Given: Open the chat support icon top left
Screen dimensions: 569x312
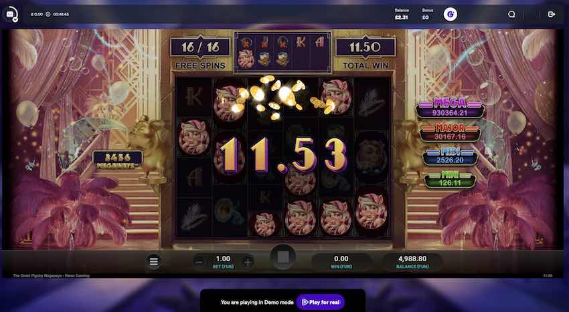Looking at the screenshot, I should (11, 14).
